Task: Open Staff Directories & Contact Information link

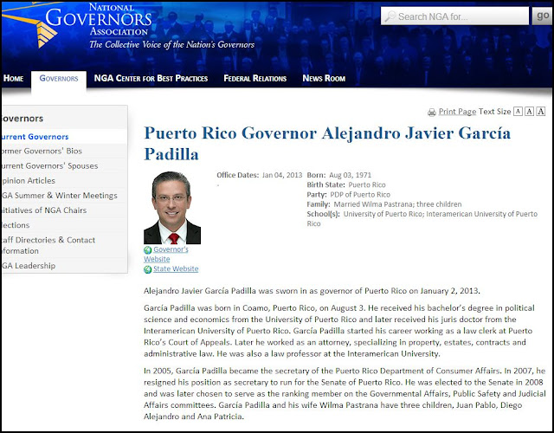Action: 48,245
